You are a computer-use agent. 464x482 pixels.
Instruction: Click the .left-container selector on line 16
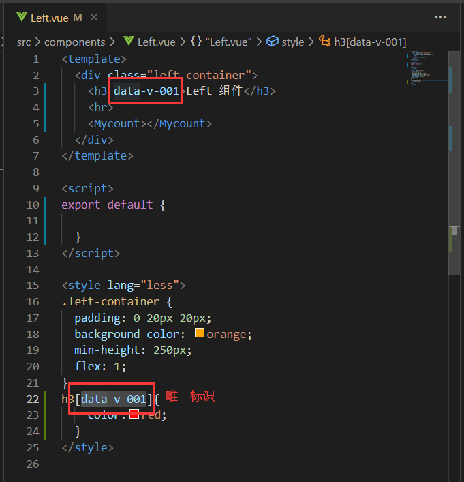(x=110, y=302)
